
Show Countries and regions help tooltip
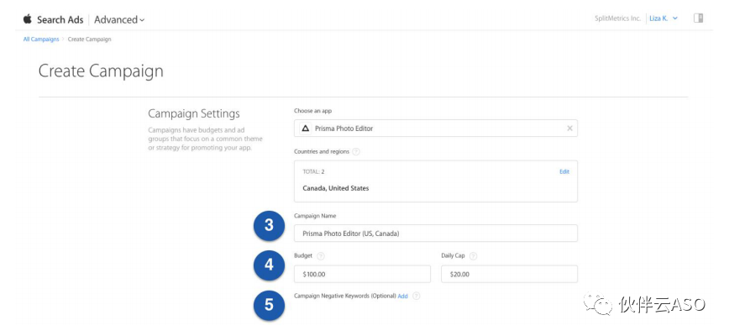[356, 152]
